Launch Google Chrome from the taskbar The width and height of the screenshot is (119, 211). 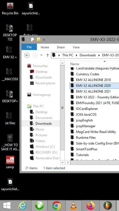pos(56,206)
